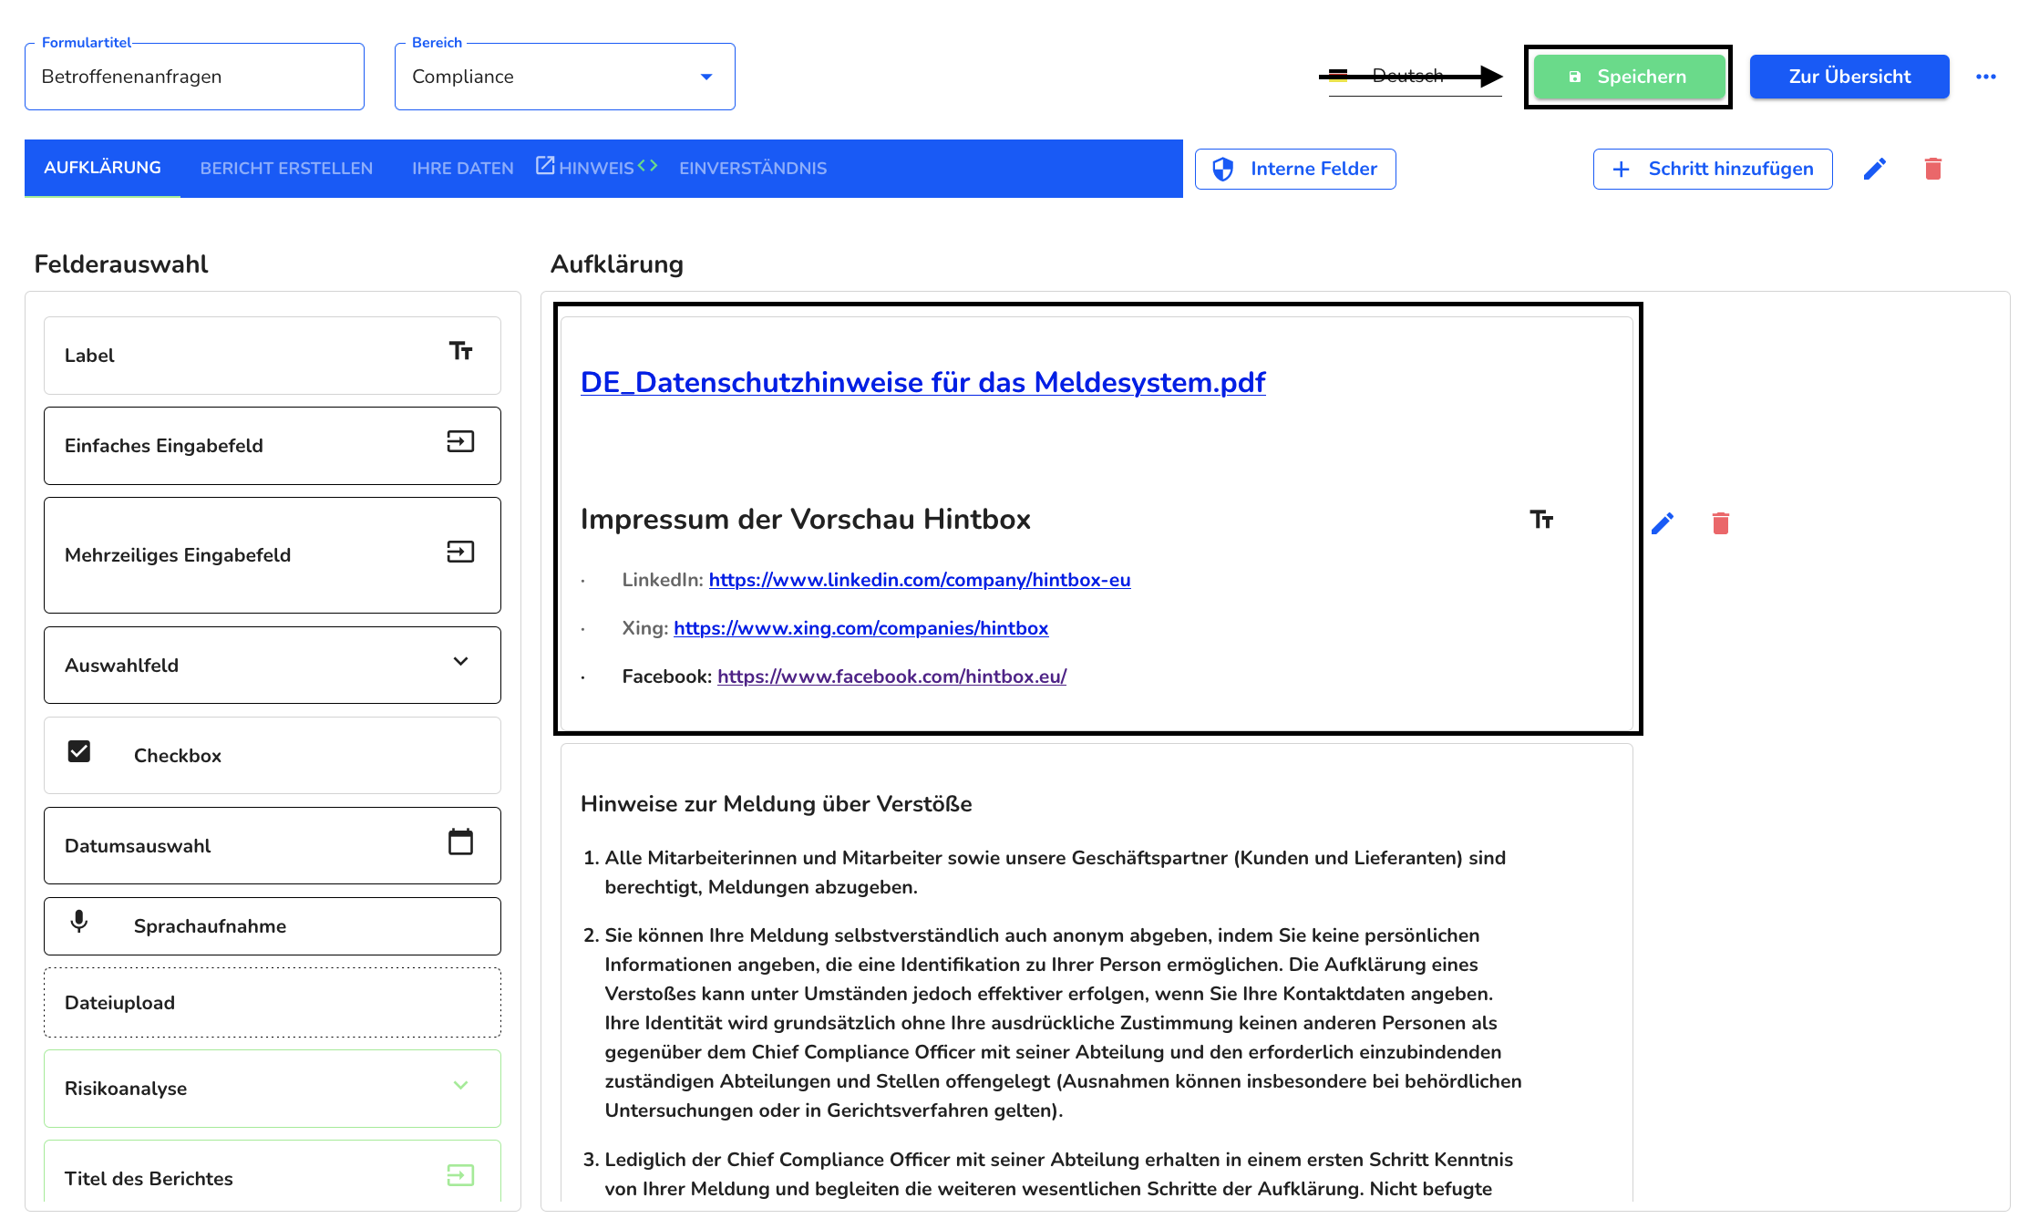Select the Dateiupload field type
The height and width of the screenshot is (1229, 2029).
[273, 1003]
